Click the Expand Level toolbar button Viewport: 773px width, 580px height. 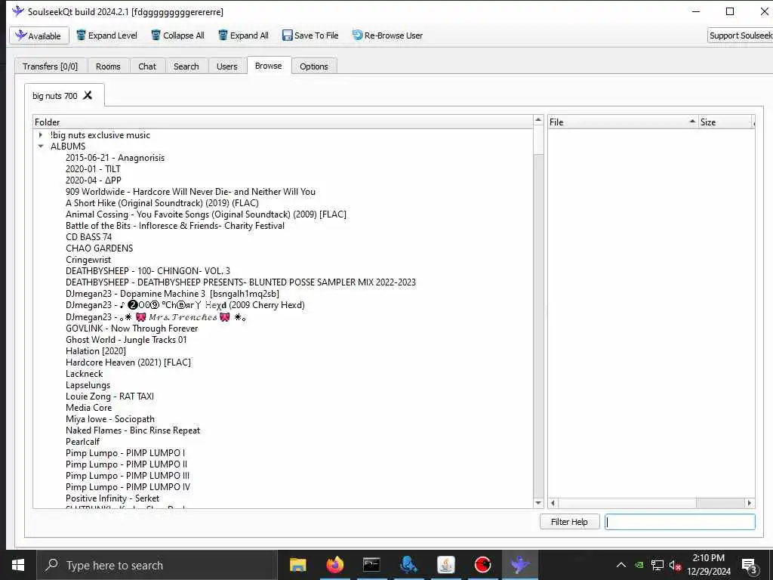point(106,35)
